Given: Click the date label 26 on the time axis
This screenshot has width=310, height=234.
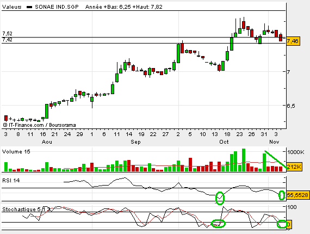Looking at the screenshot, I should (x=251, y=134).
